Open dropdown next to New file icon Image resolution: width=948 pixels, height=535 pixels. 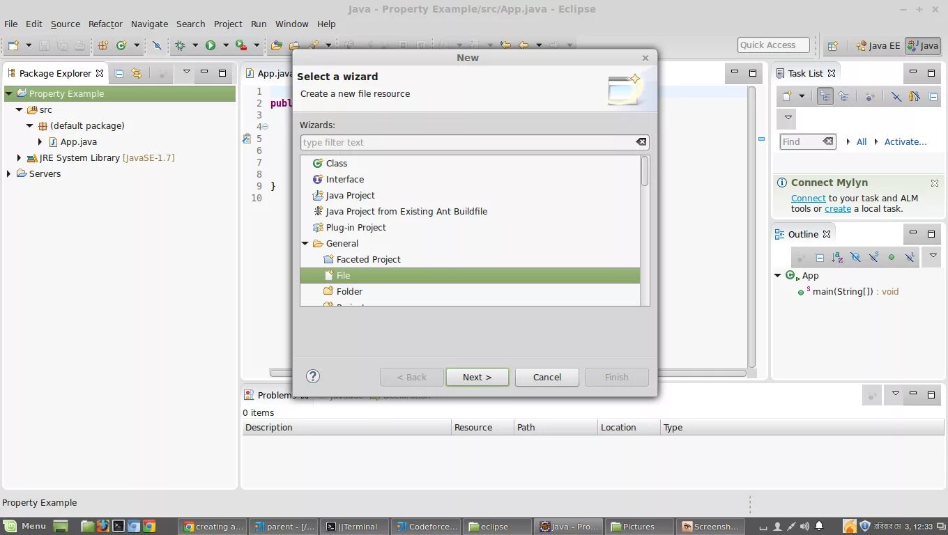29,45
